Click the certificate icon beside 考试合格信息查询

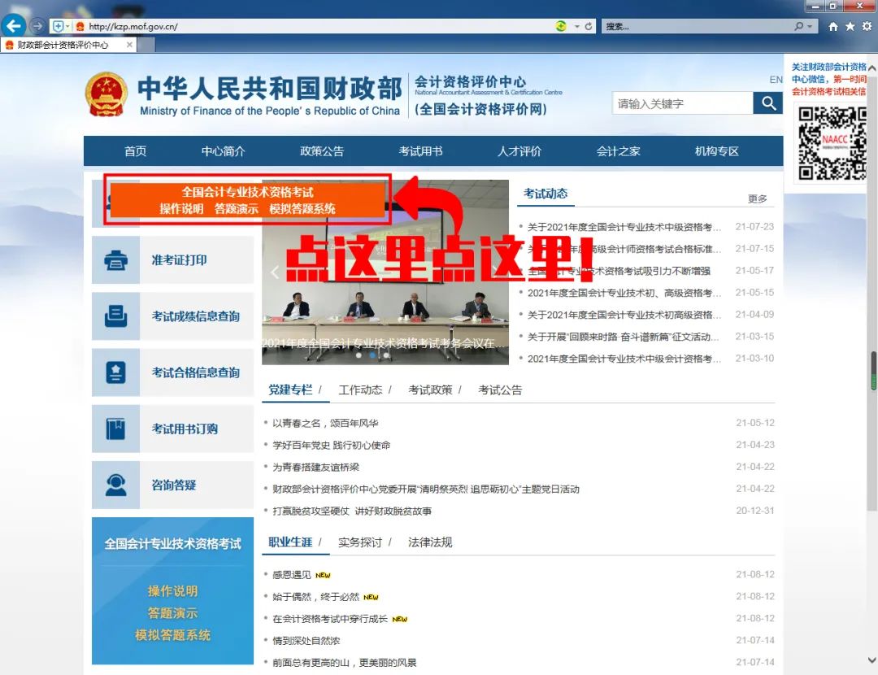click(116, 372)
